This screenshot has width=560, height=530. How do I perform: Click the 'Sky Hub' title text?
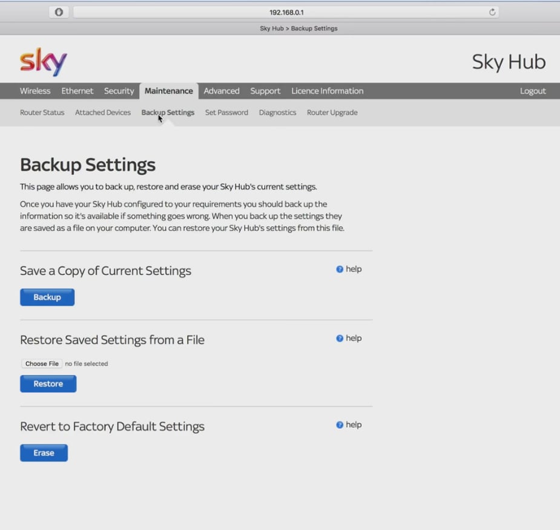coord(509,62)
